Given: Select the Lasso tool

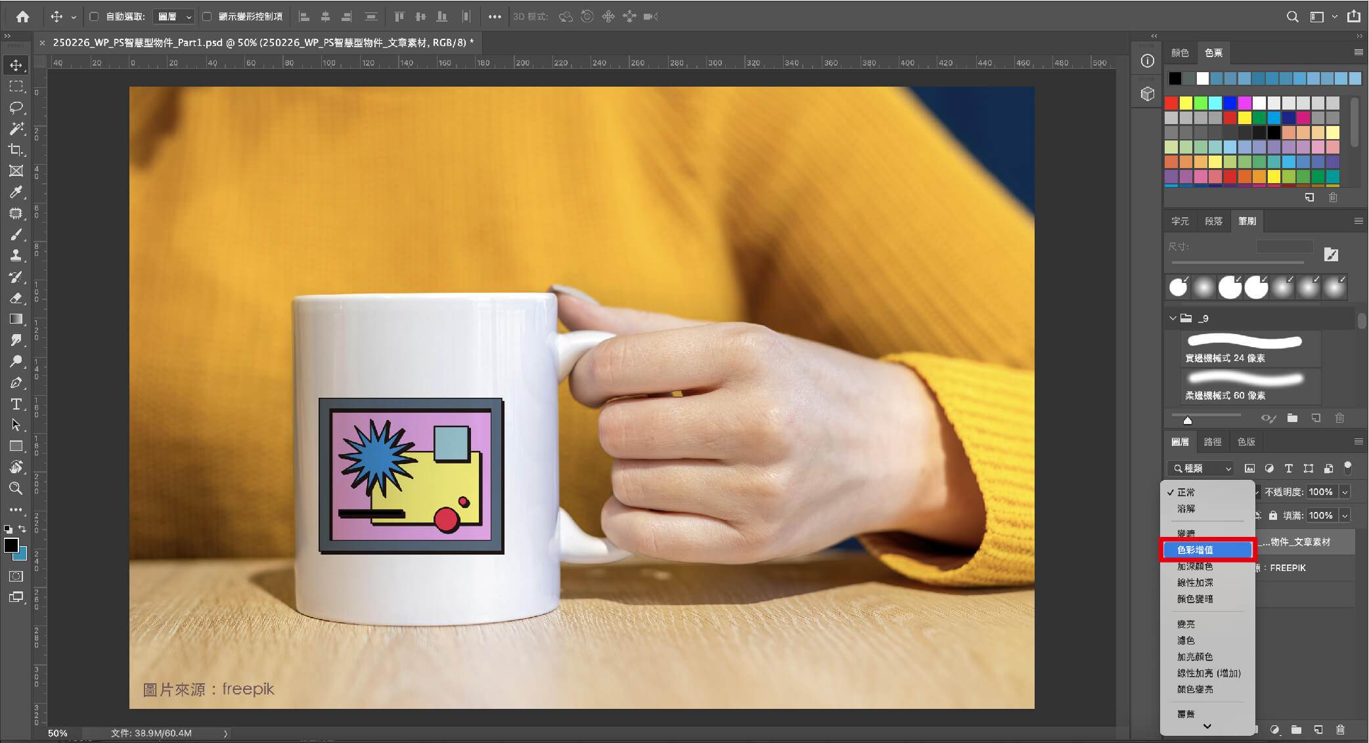Looking at the screenshot, I should 16,107.
